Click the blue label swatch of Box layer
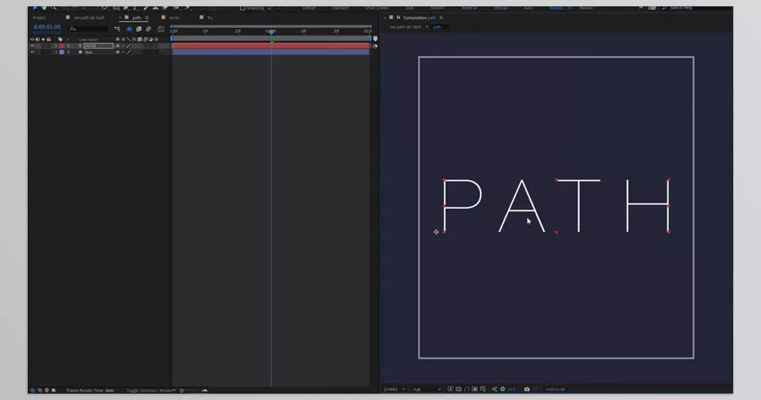 (62, 51)
